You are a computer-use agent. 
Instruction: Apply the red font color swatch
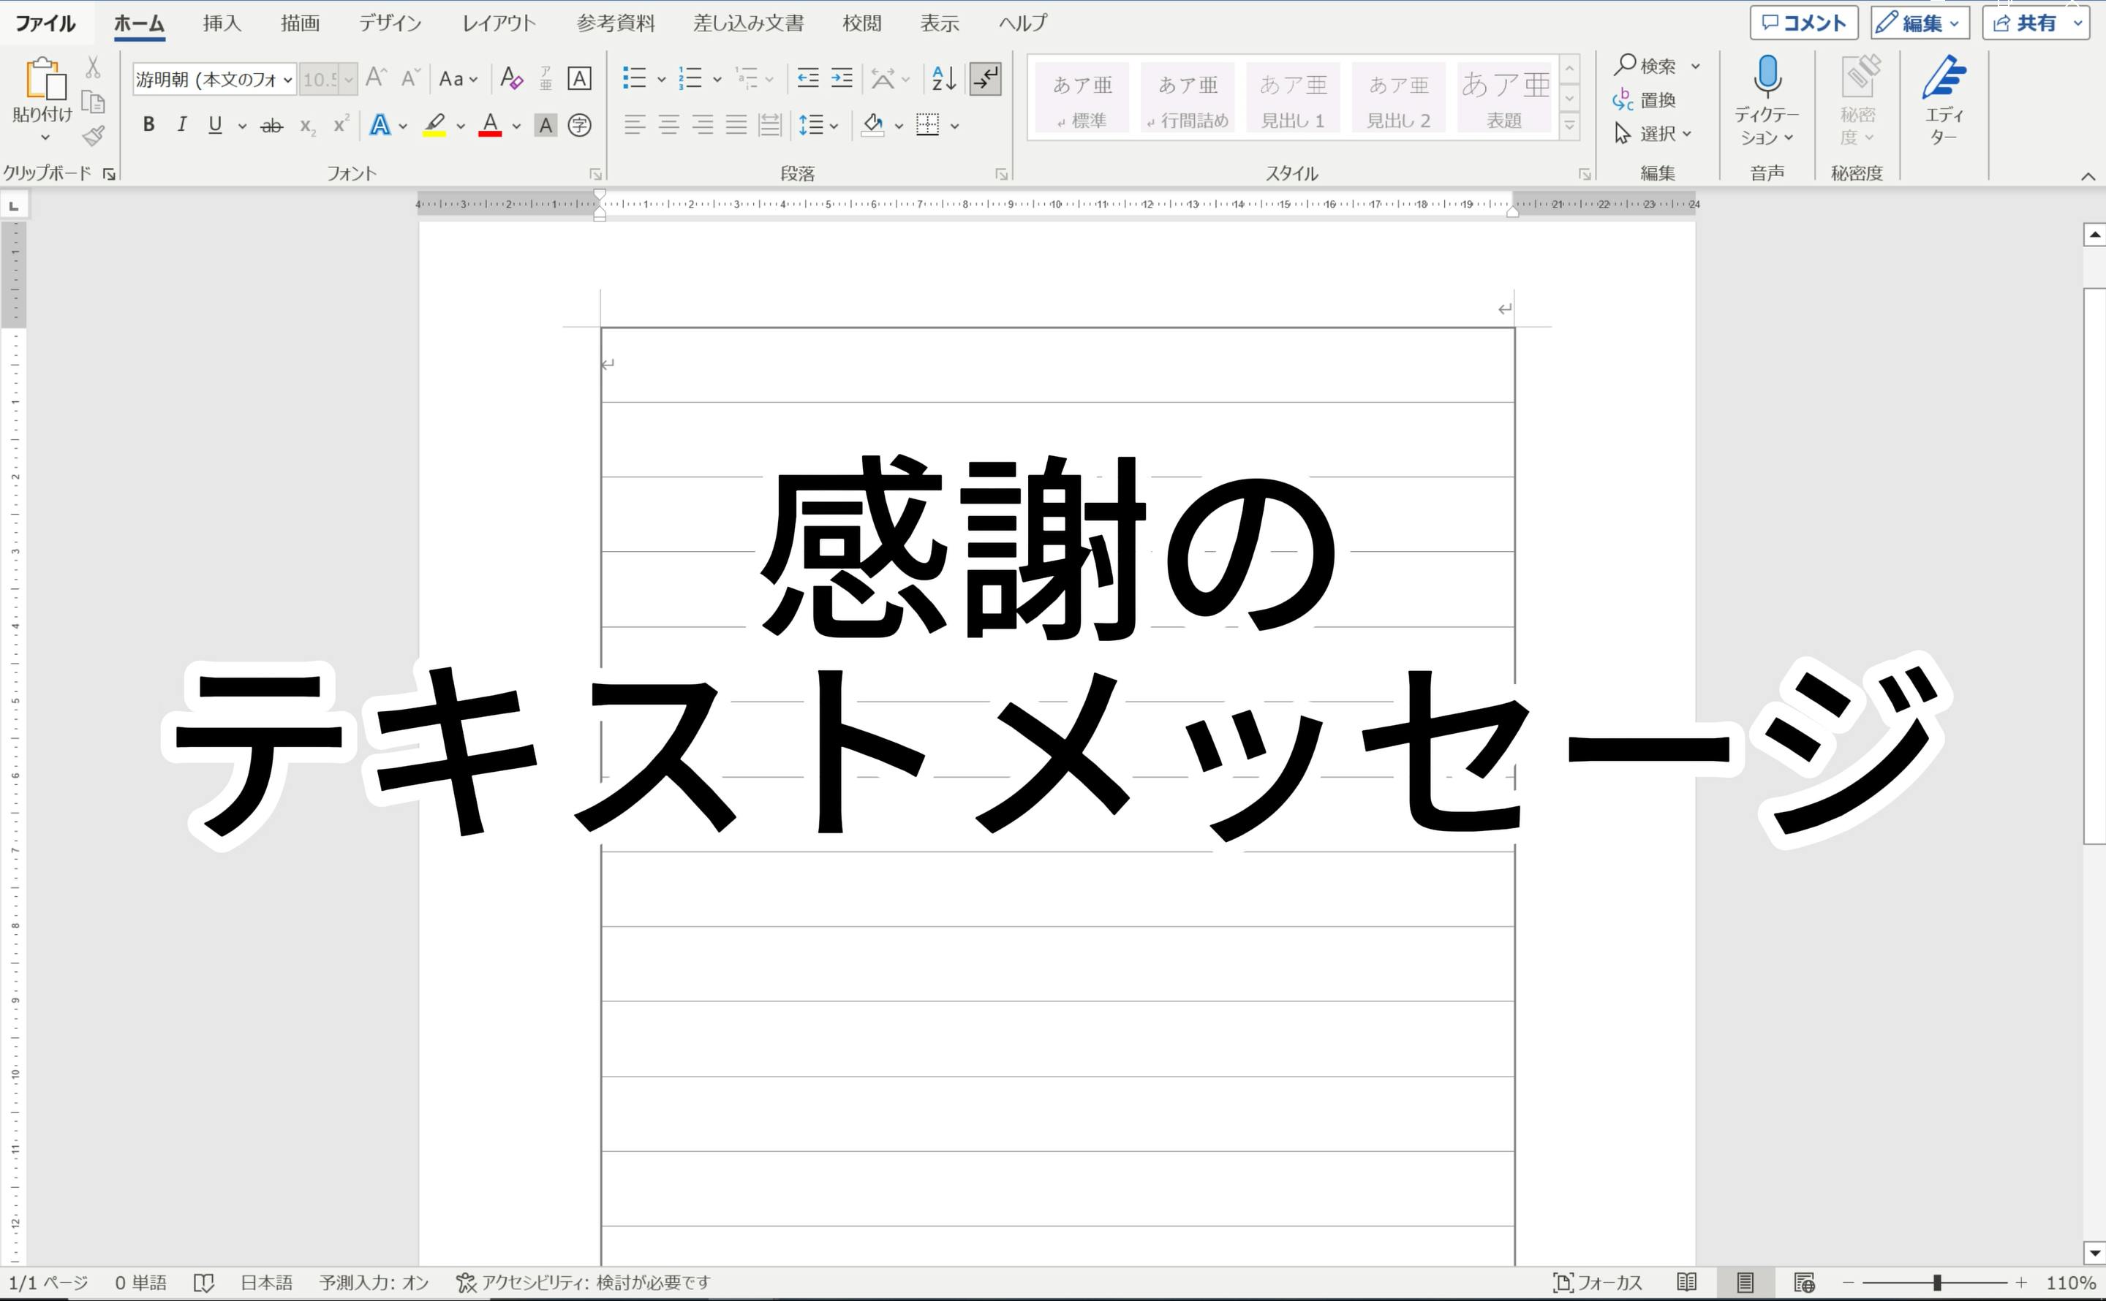tap(490, 126)
